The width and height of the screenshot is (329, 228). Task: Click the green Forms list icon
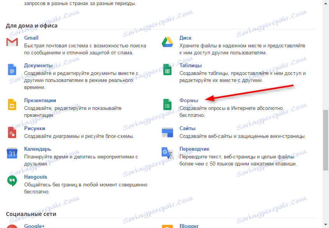point(167,104)
